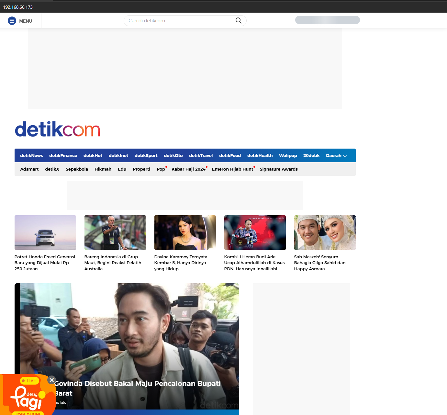
Task: Read 'Potret Honda Freed Generasi Baru' article
Action: (x=45, y=263)
